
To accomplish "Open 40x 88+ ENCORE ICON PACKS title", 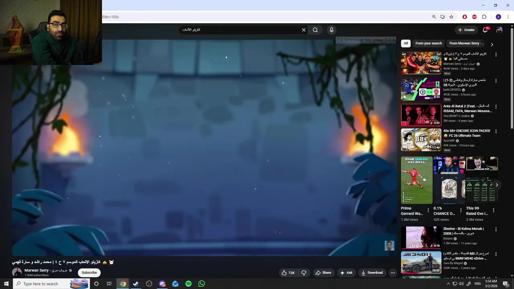I will click(x=467, y=133).
